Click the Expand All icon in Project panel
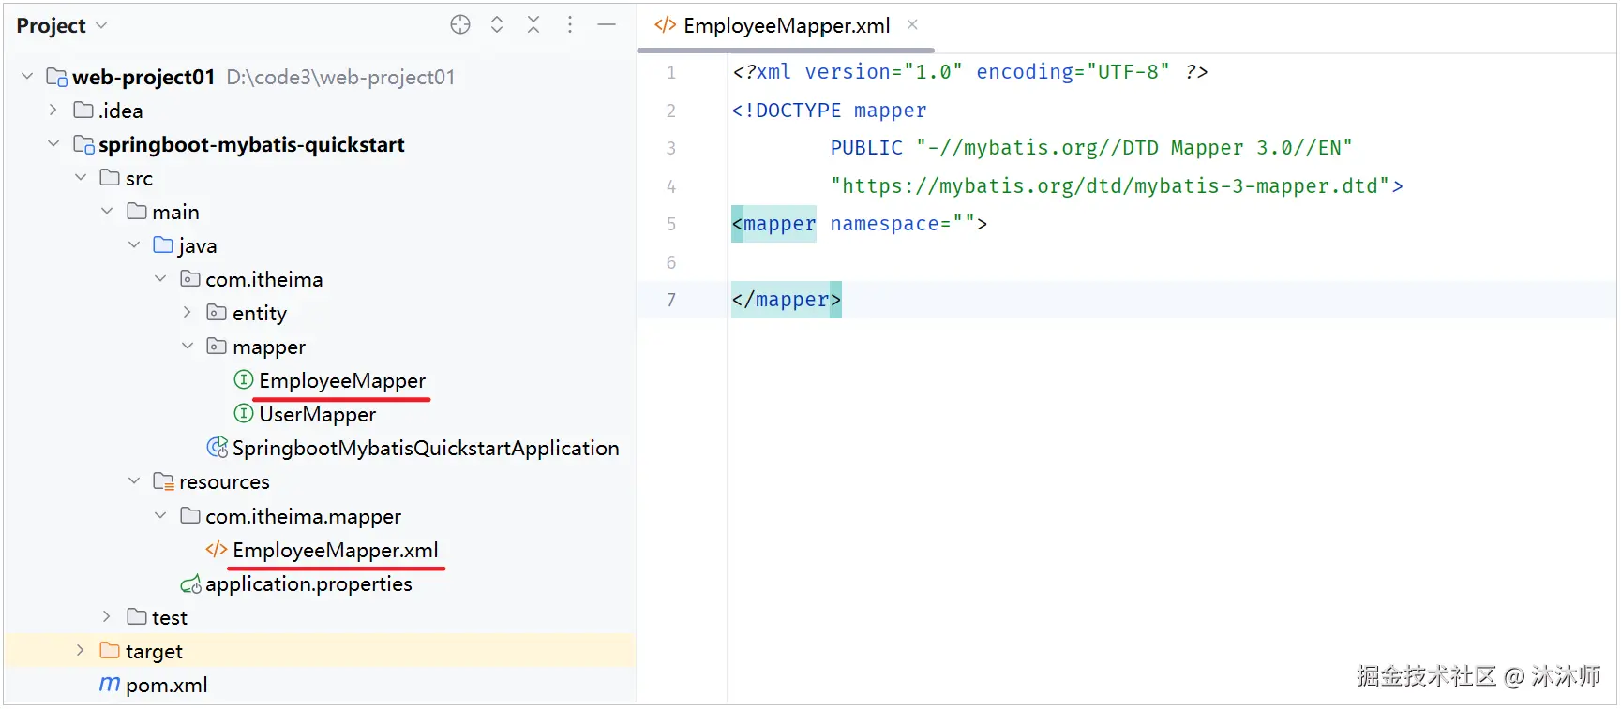 497,25
